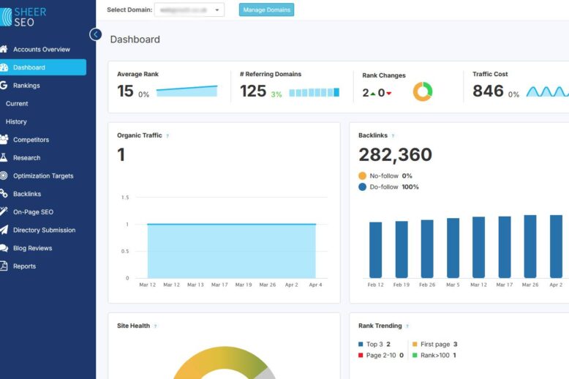Click the Manage Domains button
Viewport: 569px width, 379px height.
266,10
